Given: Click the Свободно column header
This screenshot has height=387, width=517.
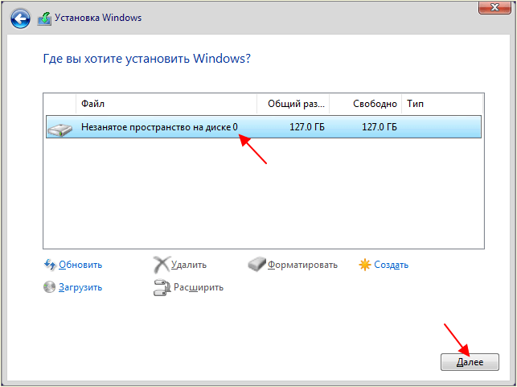Looking at the screenshot, I should [x=366, y=104].
